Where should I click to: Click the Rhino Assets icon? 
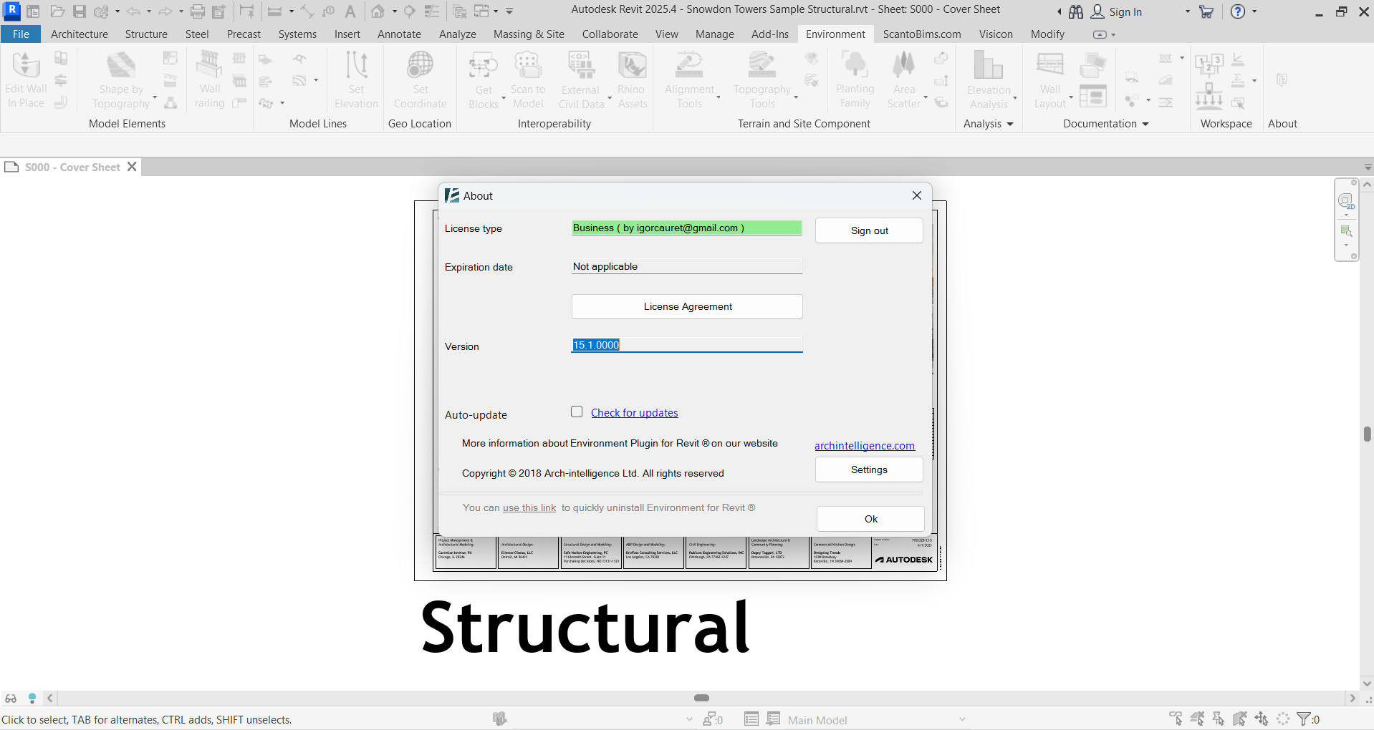pos(632,66)
